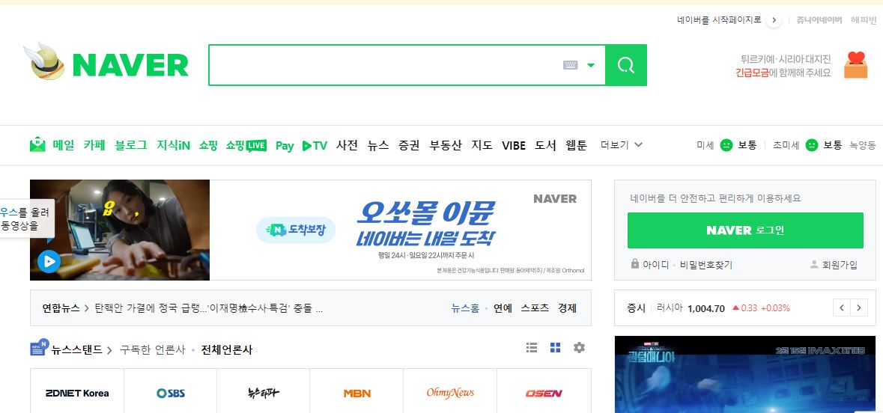The width and height of the screenshot is (883, 413).
Task: Click 비밀번호찾기 link
Action: pyautogui.click(x=706, y=264)
